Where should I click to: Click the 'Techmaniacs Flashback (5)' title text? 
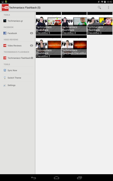tap(25, 8)
